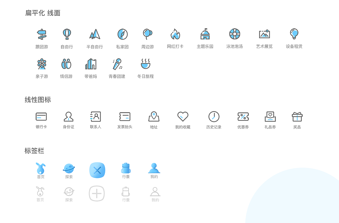Select the 身份证 ID person icon
339x223 pixels.
(69, 116)
